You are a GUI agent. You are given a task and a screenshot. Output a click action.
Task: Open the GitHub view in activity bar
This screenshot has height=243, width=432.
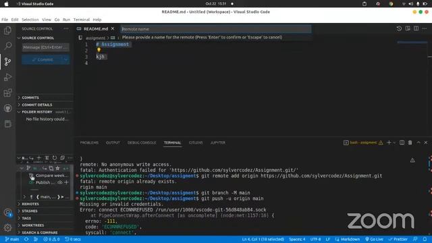tap(7, 108)
